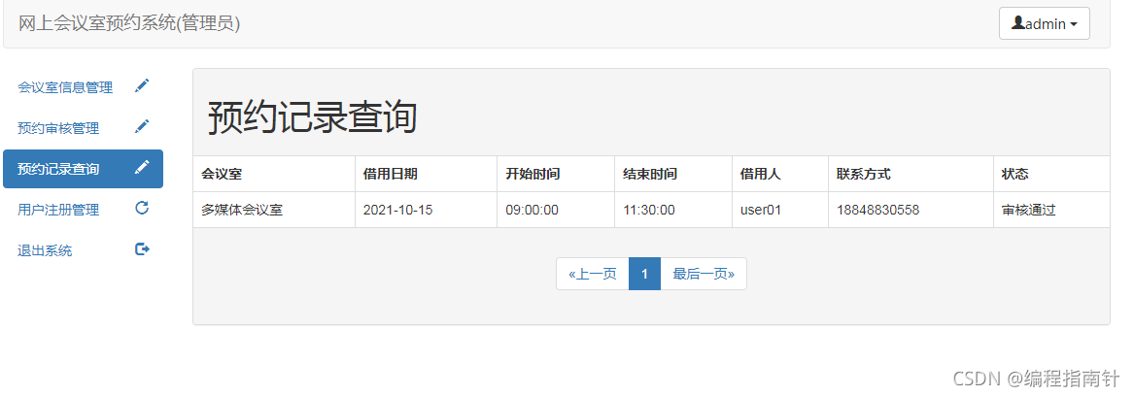Click the user icon in admin button
Image resolution: width=1134 pixels, height=396 pixels.
pyautogui.click(x=1017, y=23)
